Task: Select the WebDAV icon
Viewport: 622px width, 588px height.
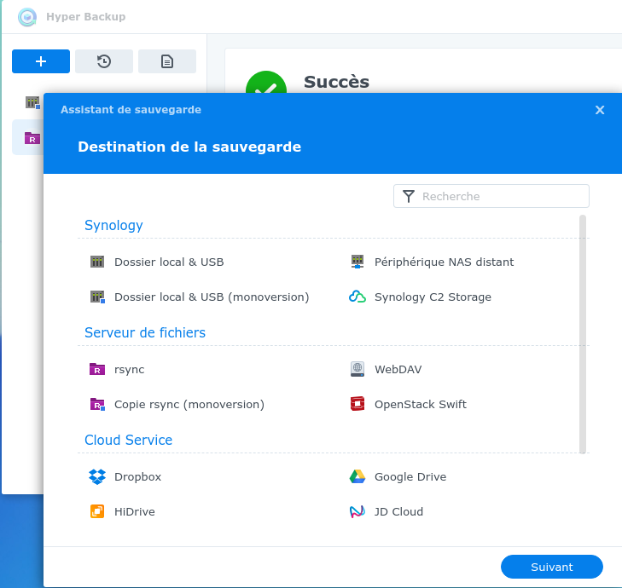Action: coord(358,369)
